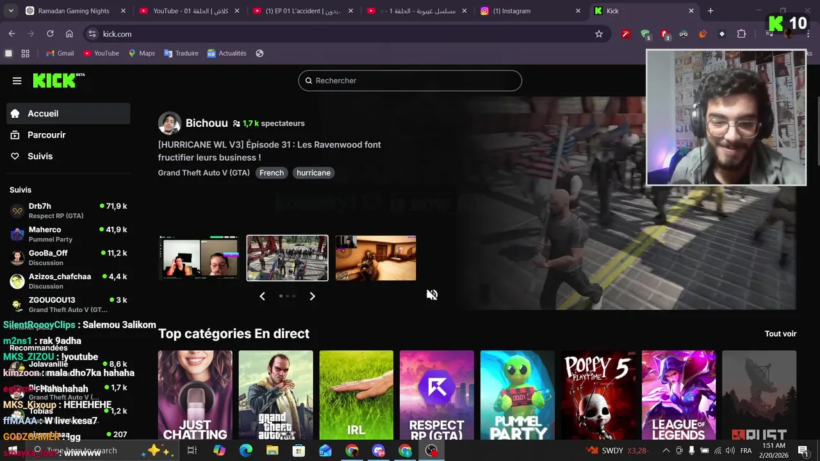820x461 pixels.
Task: Open the Respect RP (GTA) category card
Action: (x=437, y=395)
